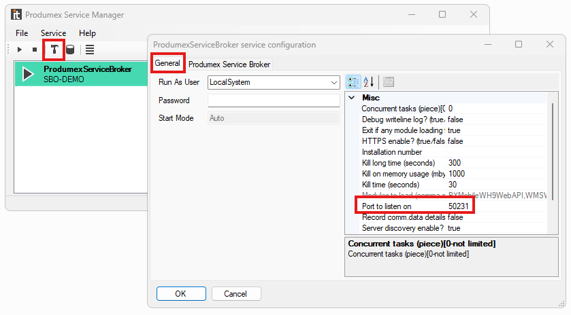
Task: Switch to the Produmex Service Broker tab
Action: tap(229, 64)
